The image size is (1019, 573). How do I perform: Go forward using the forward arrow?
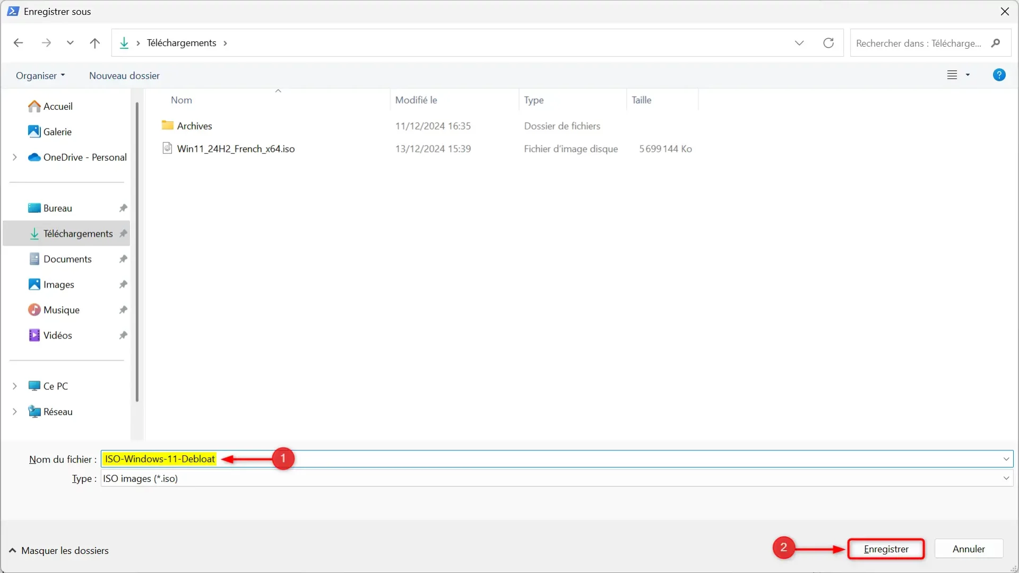tap(46, 43)
